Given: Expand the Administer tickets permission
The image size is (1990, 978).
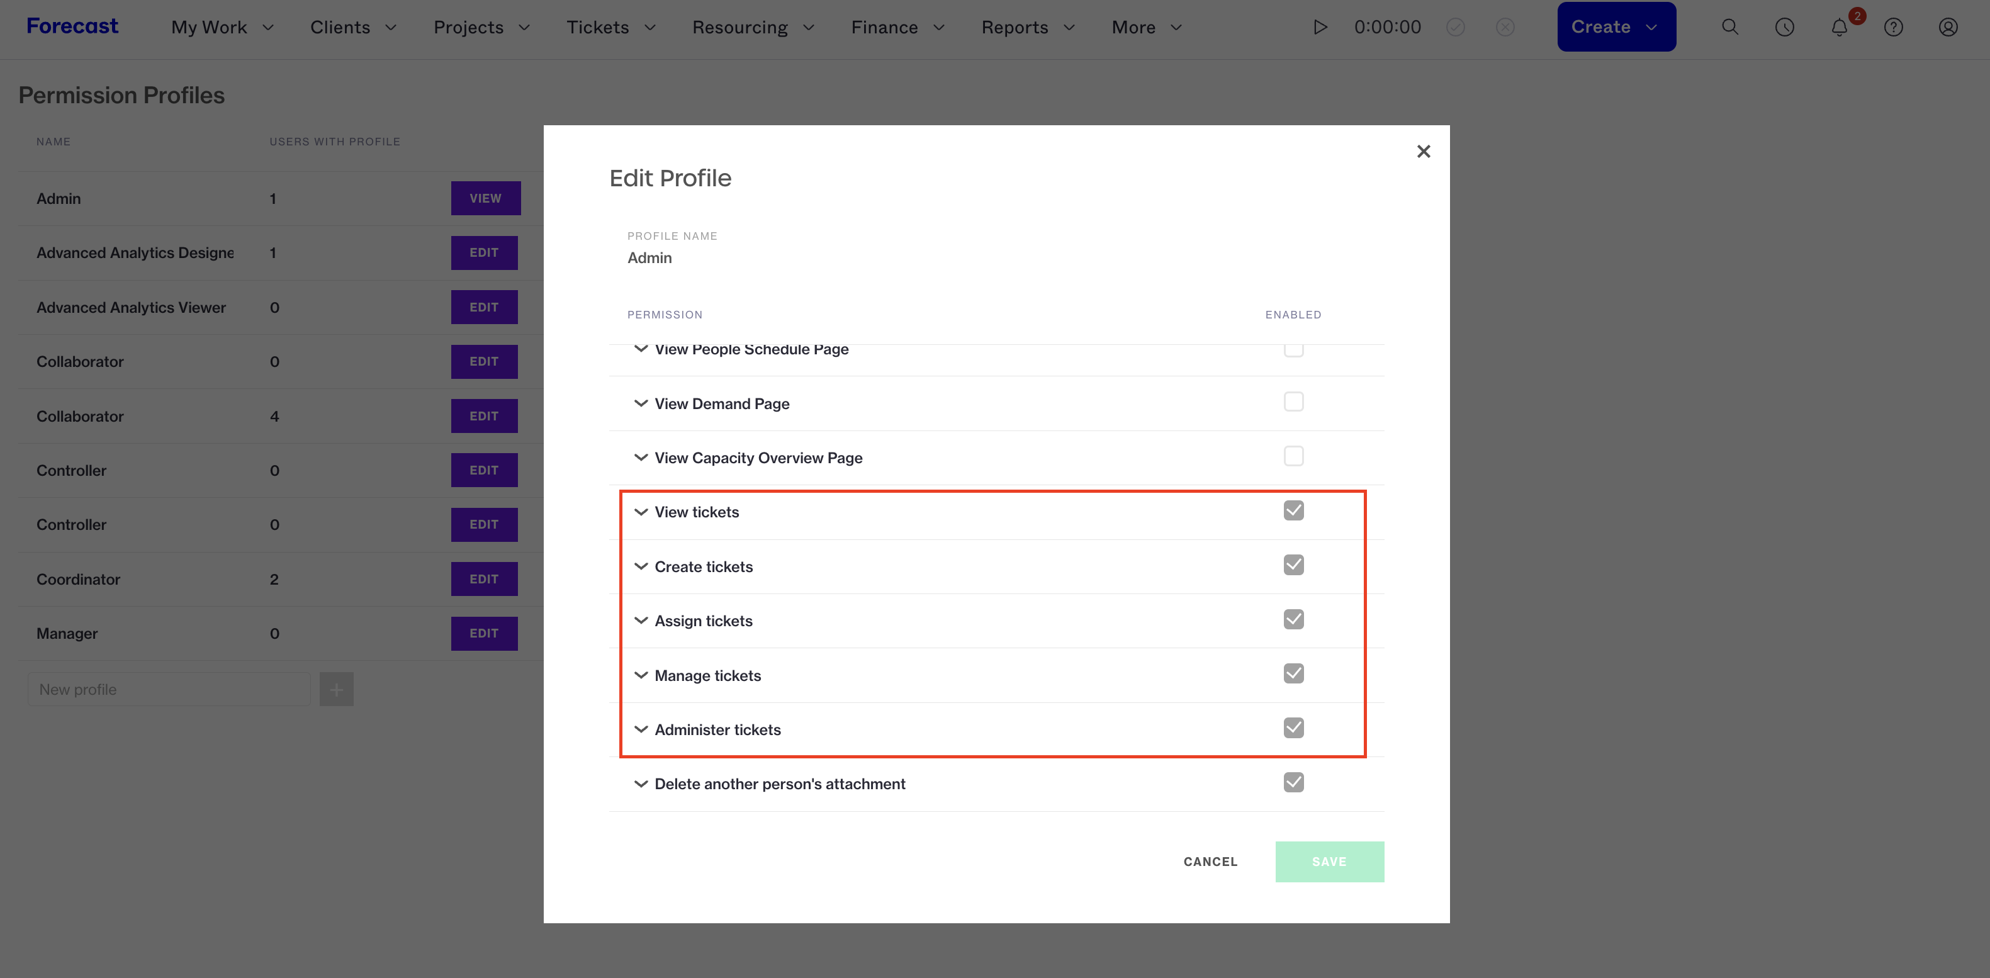Looking at the screenshot, I should 641,729.
